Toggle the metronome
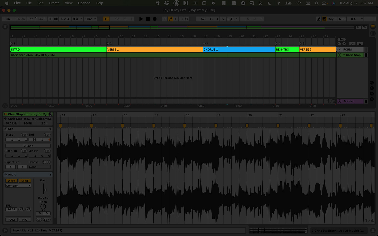This screenshot has height=236, width=378. (76, 19)
